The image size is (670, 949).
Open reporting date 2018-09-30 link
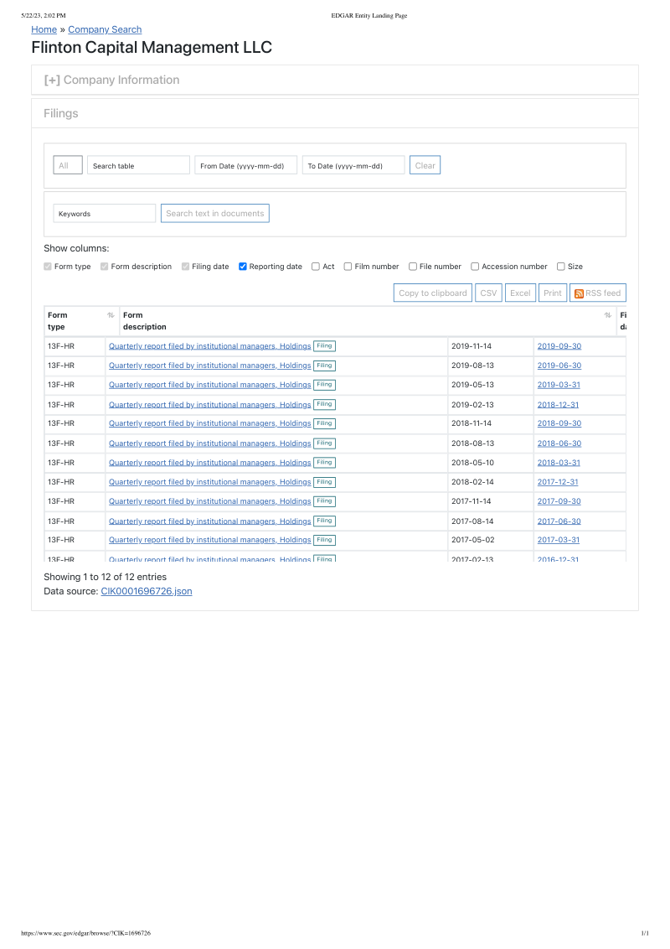point(559,423)
